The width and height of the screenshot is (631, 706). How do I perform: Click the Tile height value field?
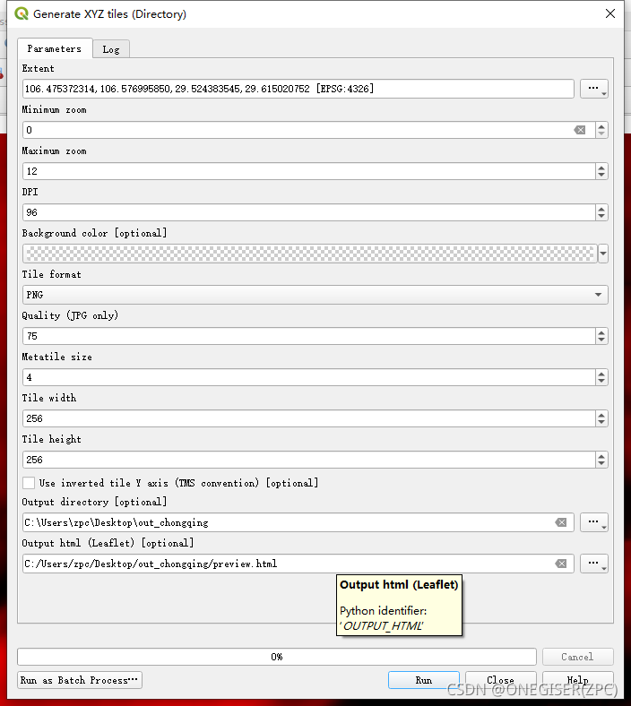(x=309, y=460)
